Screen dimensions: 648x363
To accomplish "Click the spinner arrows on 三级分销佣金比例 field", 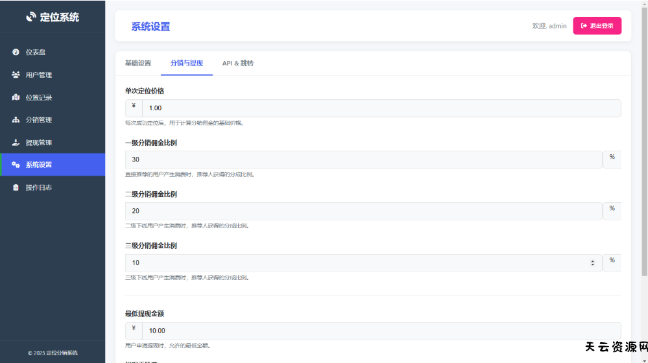I will (x=592, y=263).
